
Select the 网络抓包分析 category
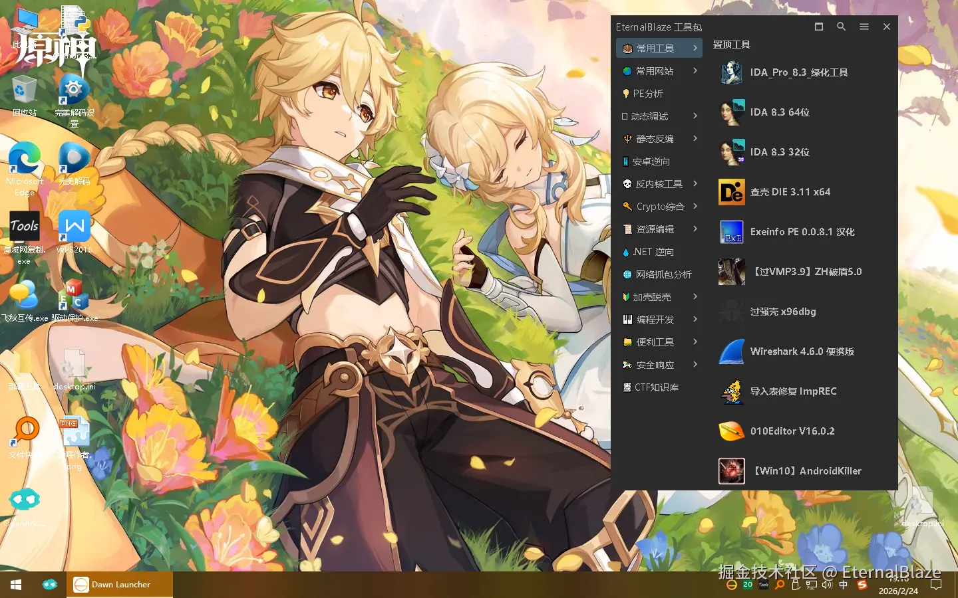(659, 274)
